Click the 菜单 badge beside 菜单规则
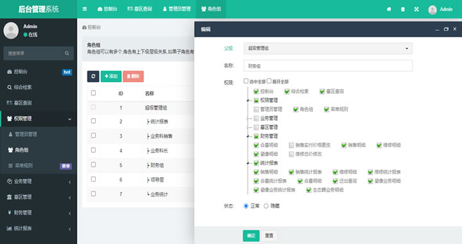 pos(65,166)
